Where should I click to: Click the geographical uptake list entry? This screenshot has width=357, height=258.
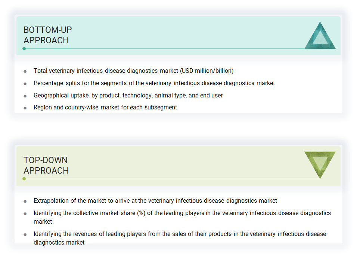coord(128,96)
